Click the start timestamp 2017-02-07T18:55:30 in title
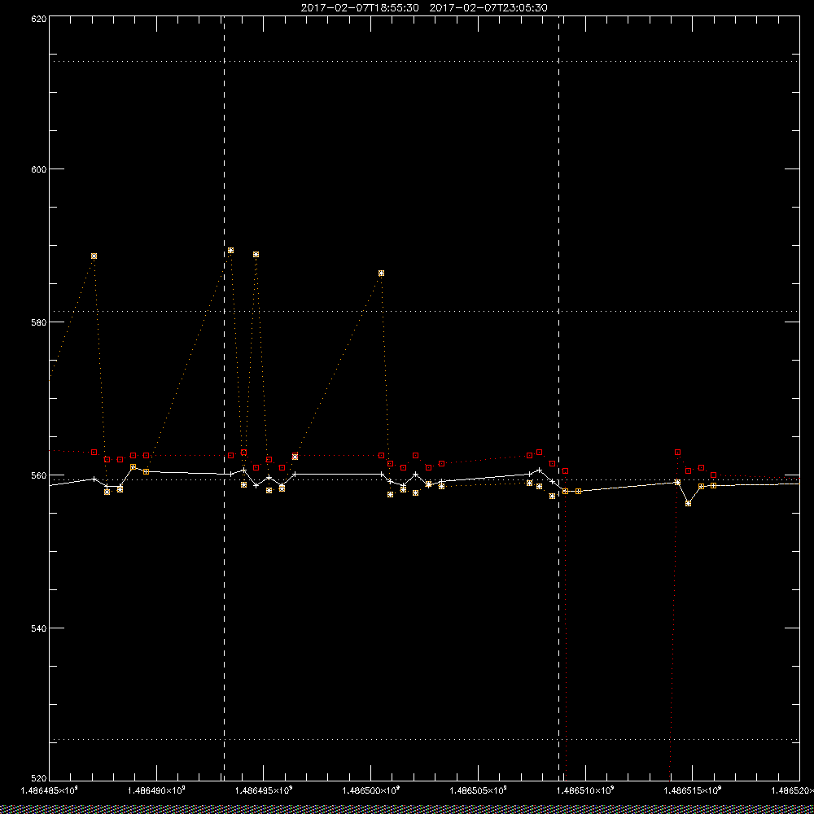 click(x=360, y=8)
